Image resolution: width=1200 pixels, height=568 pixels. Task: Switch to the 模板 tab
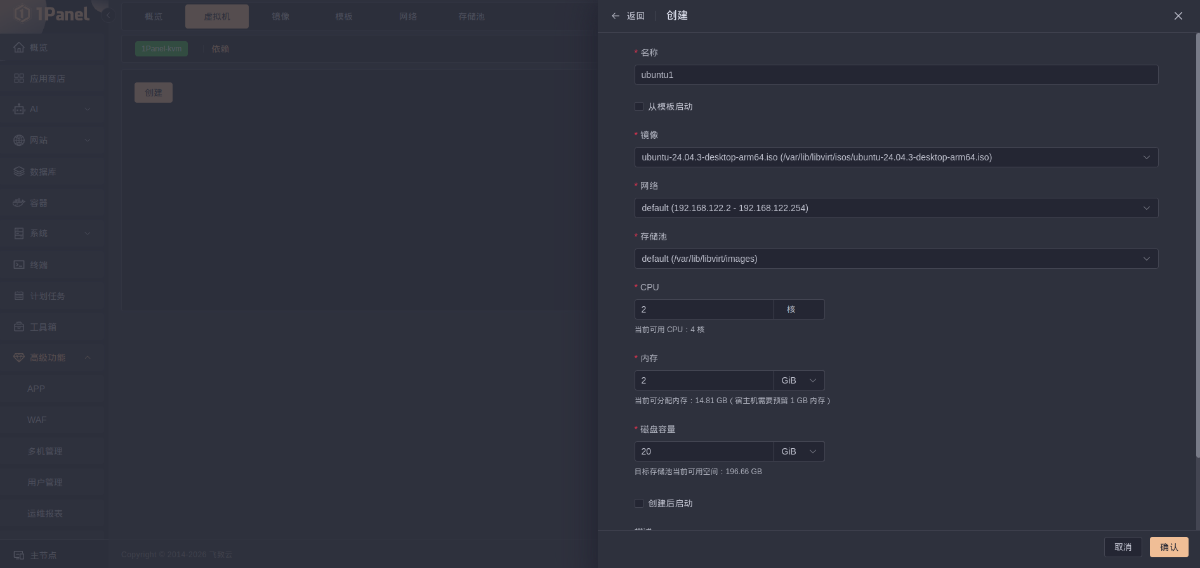point(344,16)
